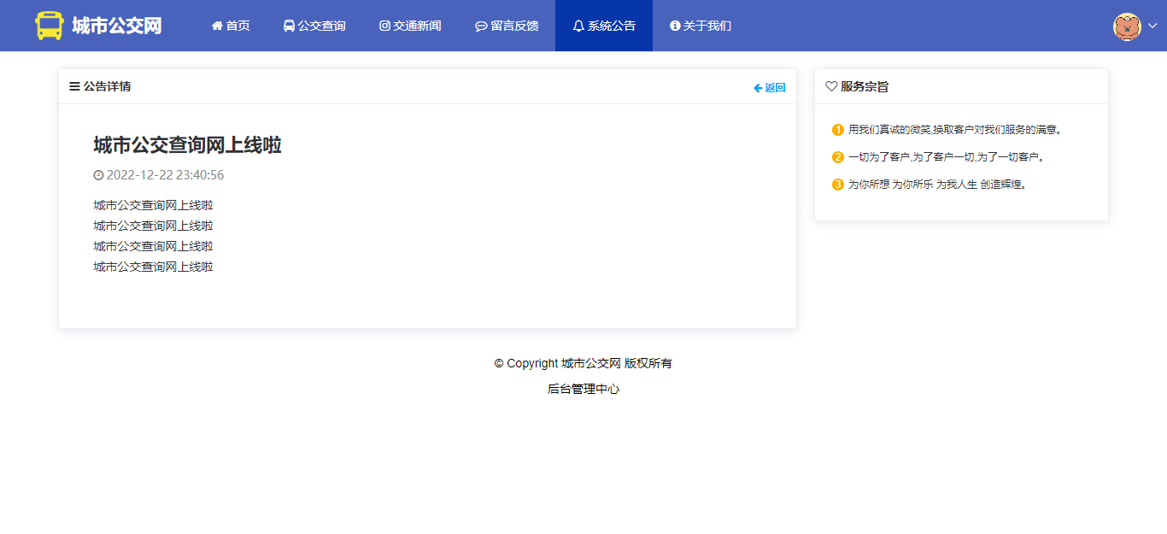Click the heart icon beside 服务宗旨

pyautogui.click(x=831, y=86)
